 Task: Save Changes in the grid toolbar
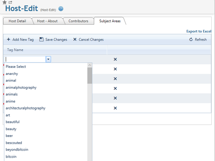click(53, 40)
